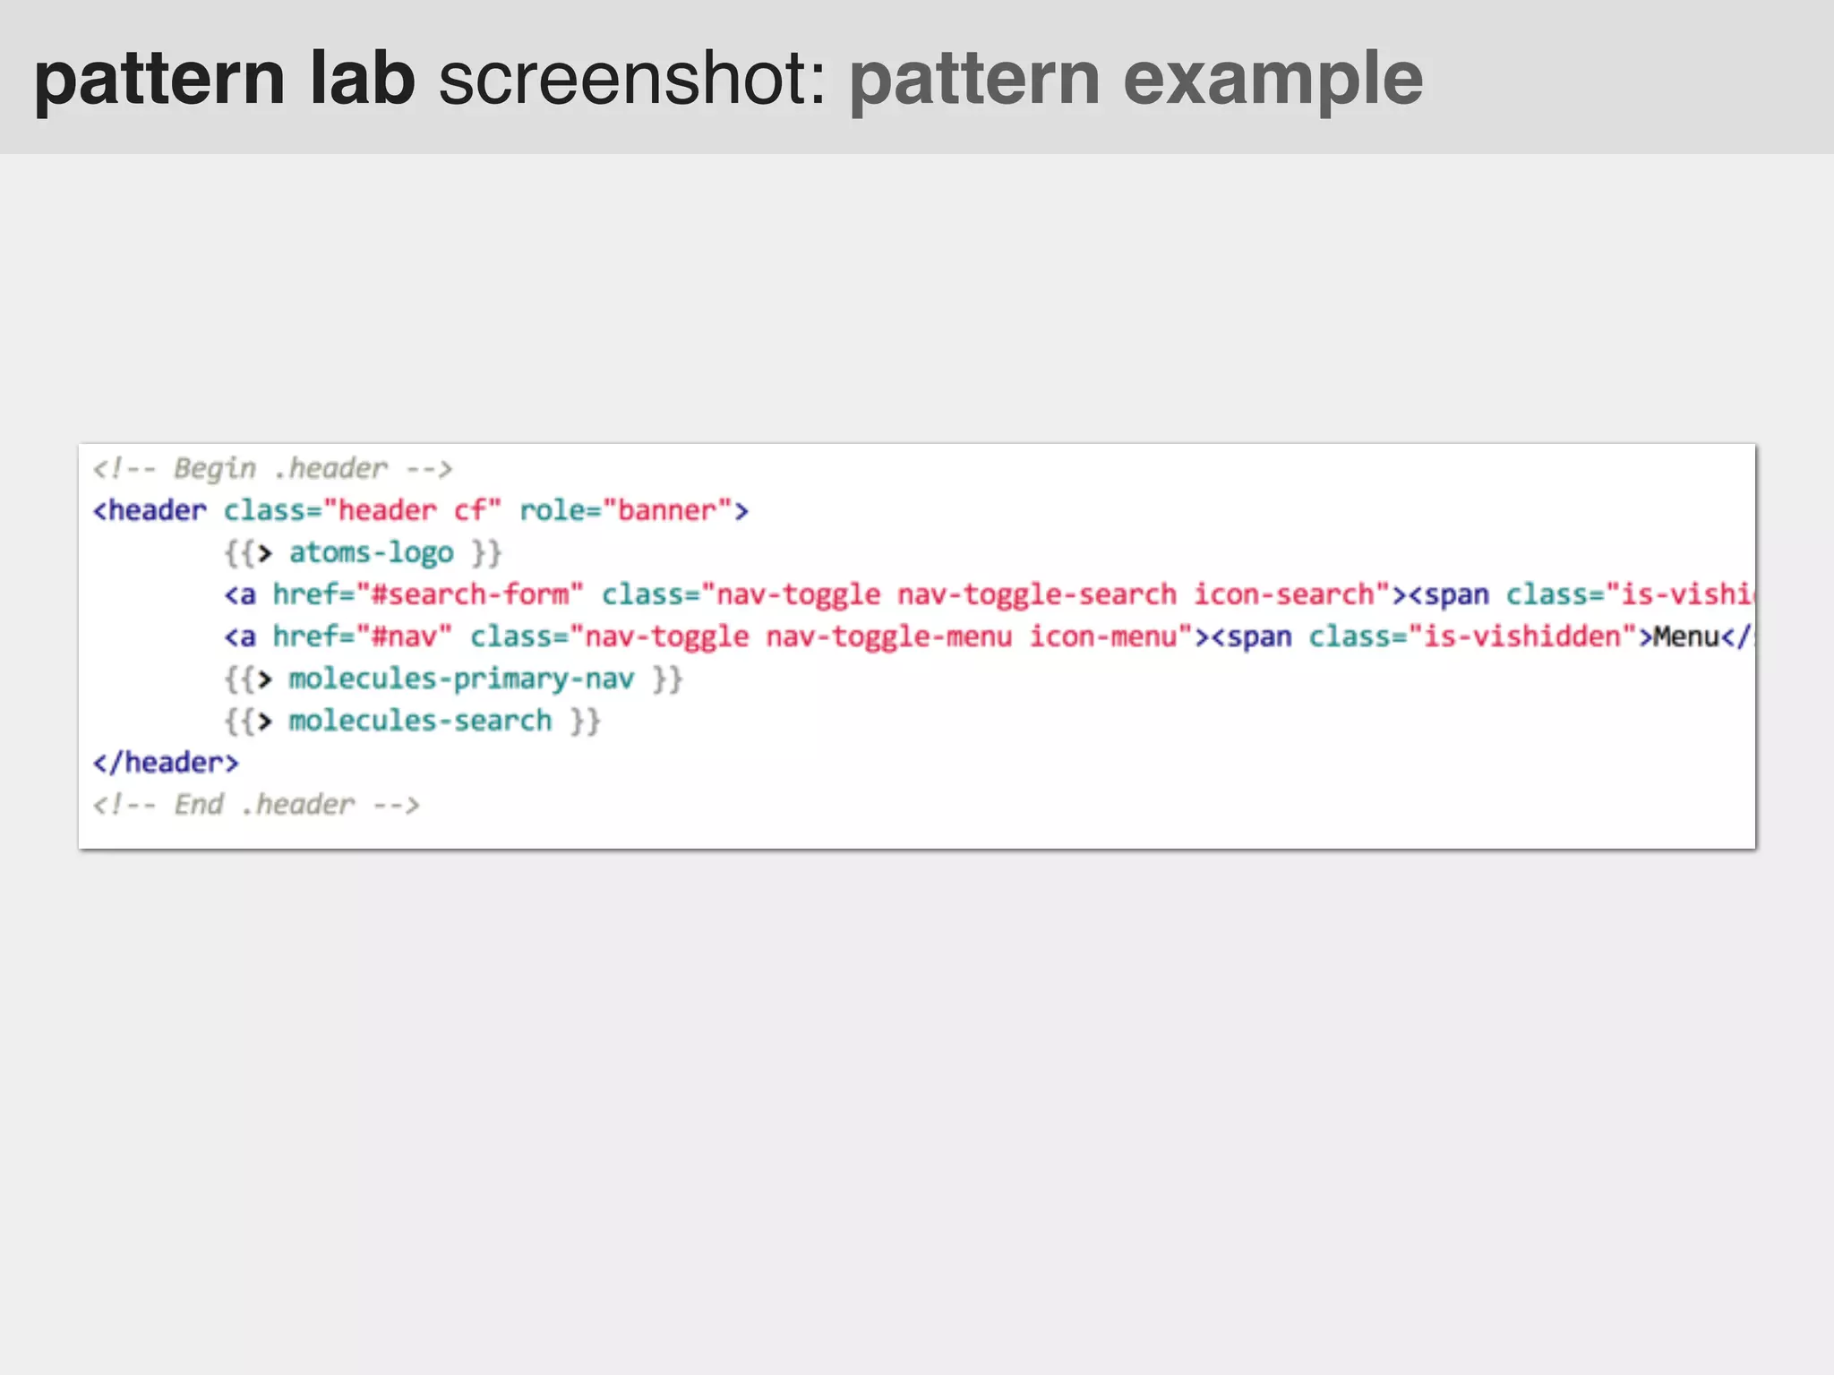Click the 'Begin .header' comment line

272,468
